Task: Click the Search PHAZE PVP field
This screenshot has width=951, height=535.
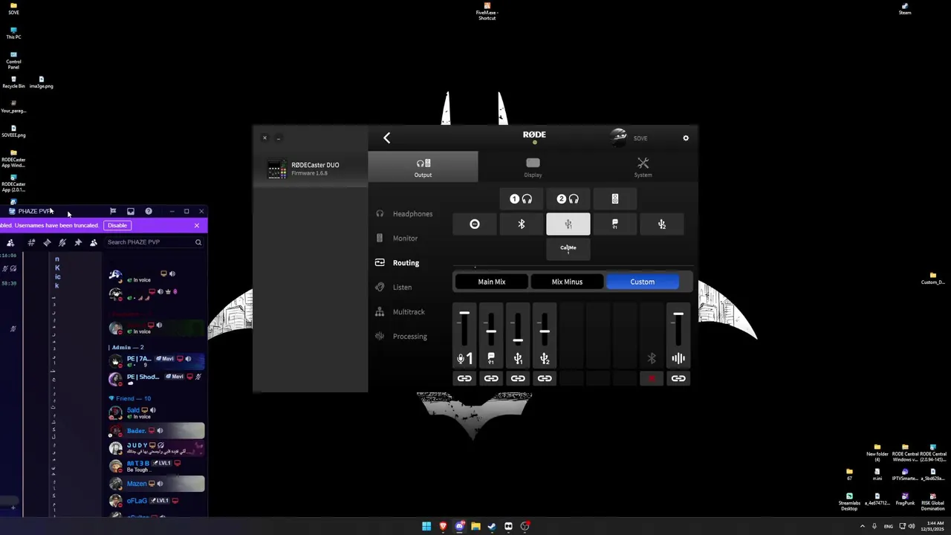Action: (x=154, y=242)
